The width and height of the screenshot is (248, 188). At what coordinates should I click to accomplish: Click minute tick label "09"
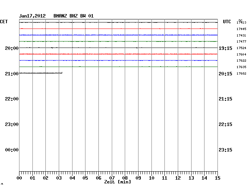(x=138, y=178)
